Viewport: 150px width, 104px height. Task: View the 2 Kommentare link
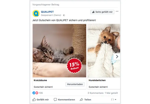(x=96, y=93)
